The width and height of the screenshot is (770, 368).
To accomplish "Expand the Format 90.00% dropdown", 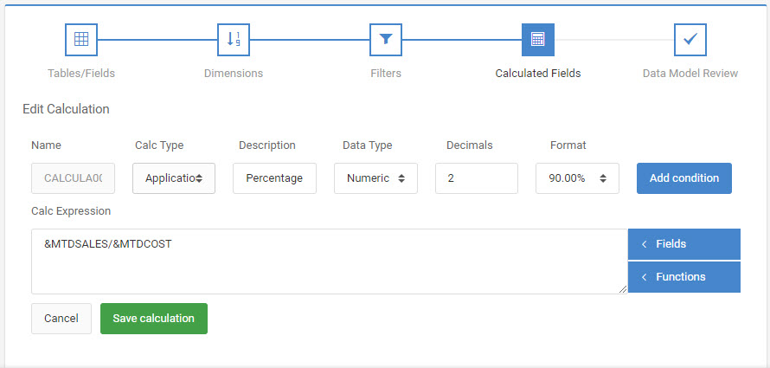I will [x=578, y=178].
